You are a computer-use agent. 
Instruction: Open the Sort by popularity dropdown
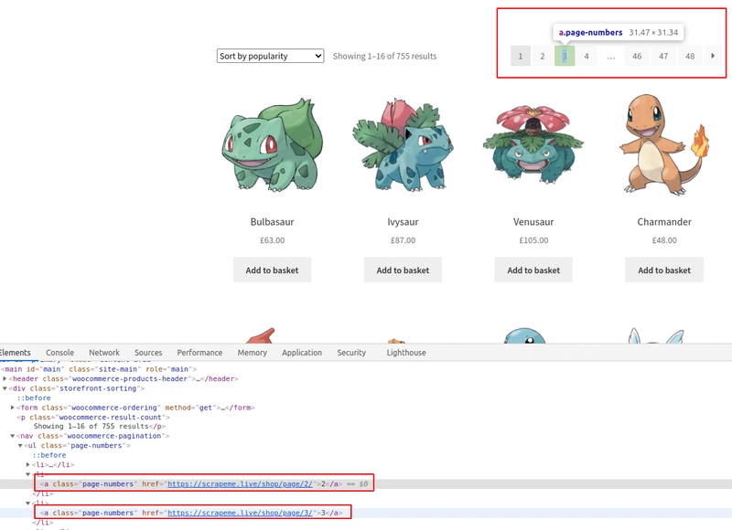coord(270,56)
